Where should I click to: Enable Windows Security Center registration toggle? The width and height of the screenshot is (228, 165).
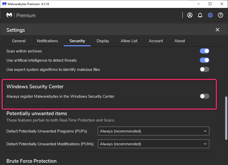point(204,96)
